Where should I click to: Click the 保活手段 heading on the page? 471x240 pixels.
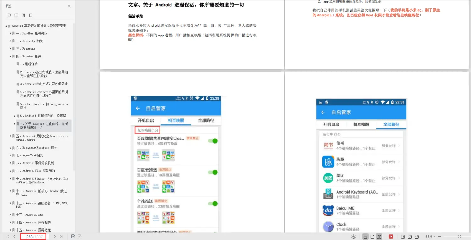[x=136, y=16]
